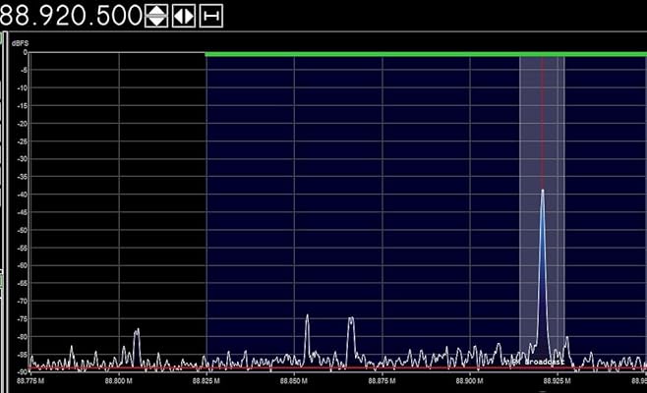Click the green band bar atop the spectrum

pos(426,54)
